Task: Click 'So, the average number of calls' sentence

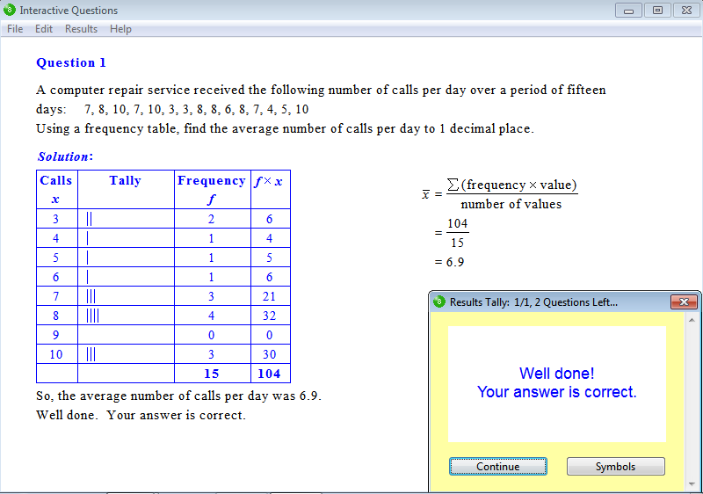Action: coord(178,396)
